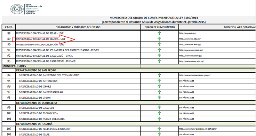
Task: Click green arrow for Municipalidad de Felix Perez Cardozo
Action: coord(159,129)
